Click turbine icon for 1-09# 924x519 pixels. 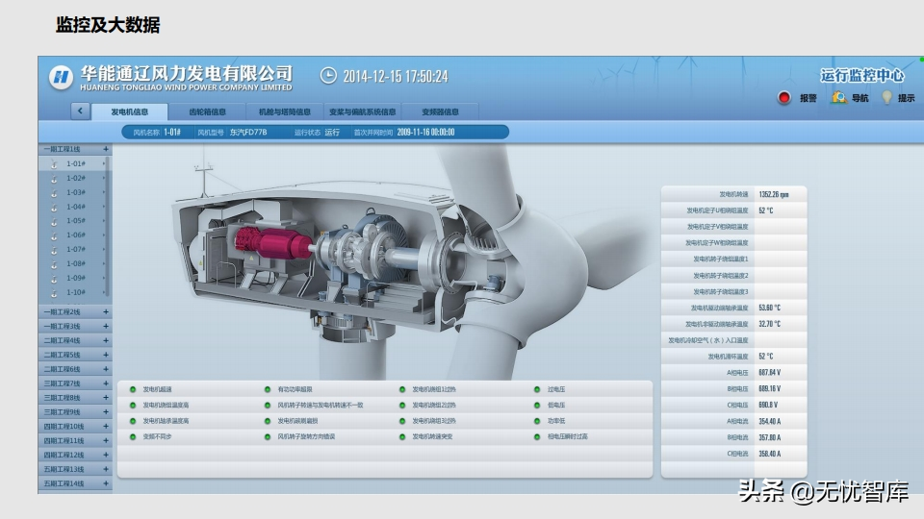pos(54,279)
